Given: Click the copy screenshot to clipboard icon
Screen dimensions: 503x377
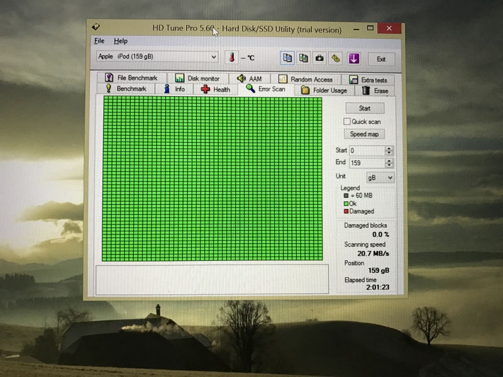Looking at the screenshot, I should [x=303, y=58].
